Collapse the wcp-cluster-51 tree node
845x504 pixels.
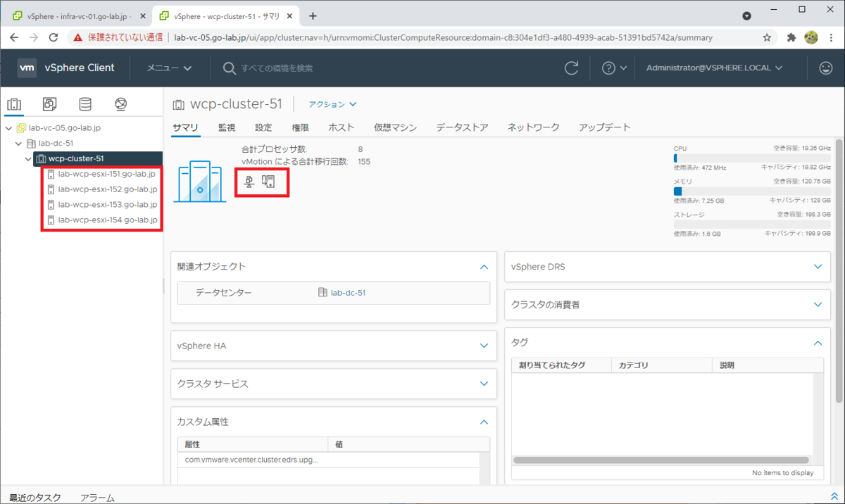[28, 159]
